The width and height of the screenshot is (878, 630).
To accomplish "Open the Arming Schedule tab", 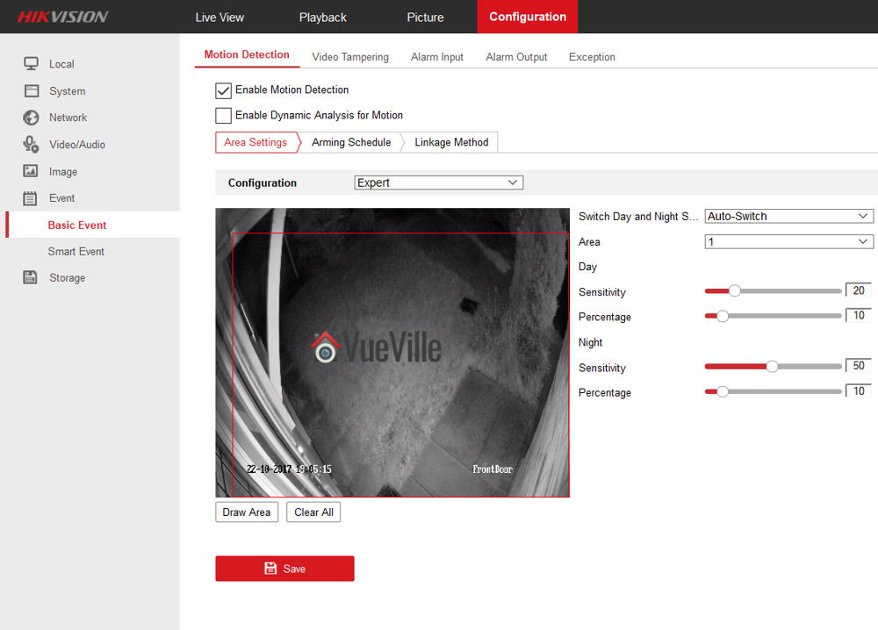I will pos(351,142).
